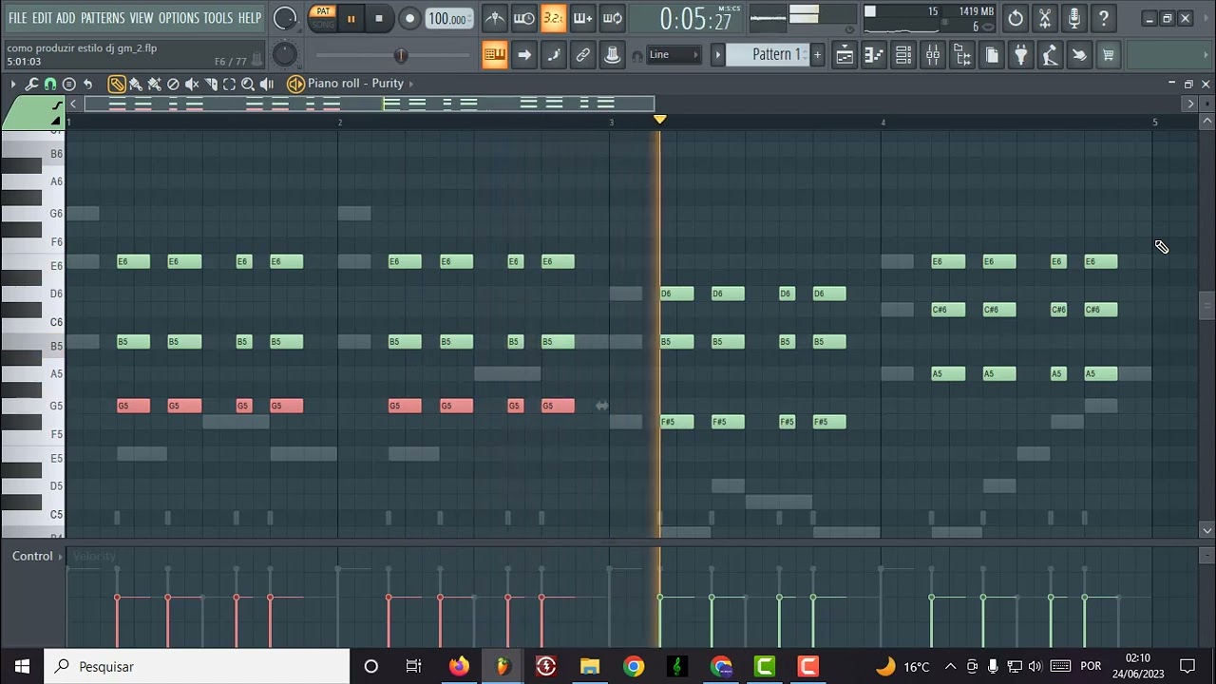Screen dimensions: 1216x684
Task: Switch to PAT pattern mode
Action: coord(323,11)
